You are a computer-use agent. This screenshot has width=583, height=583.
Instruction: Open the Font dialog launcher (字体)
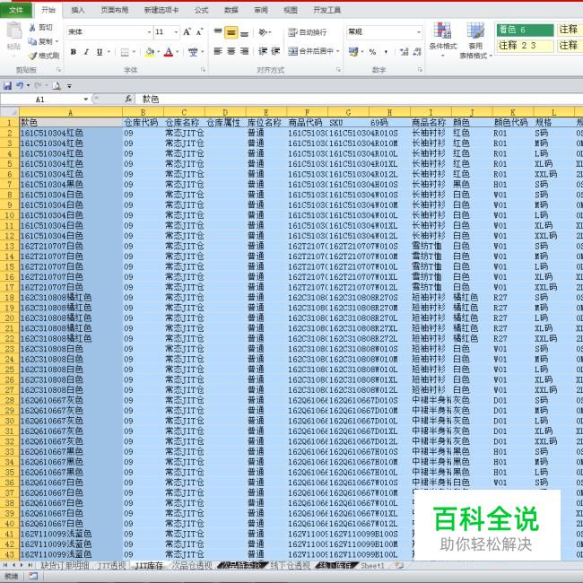(203, 70)
